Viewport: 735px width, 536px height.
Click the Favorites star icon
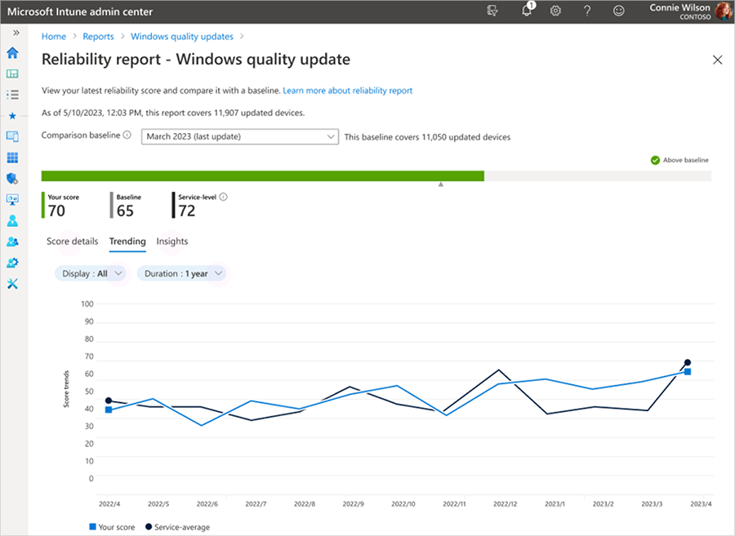click(12, 116)
